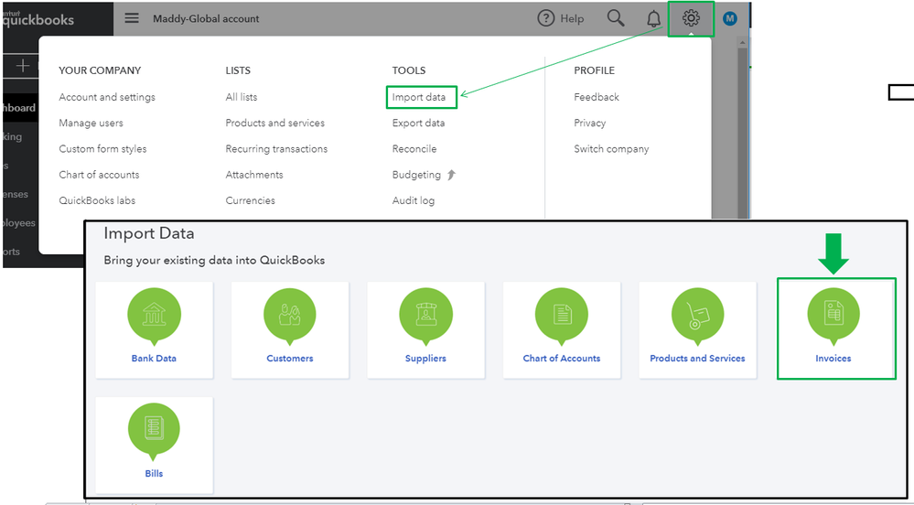
Task: Choose Export data under Tools
Action: tap(418, 123)
